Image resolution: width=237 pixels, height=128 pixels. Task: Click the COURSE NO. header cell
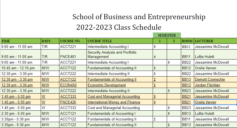tap(73, 41)
